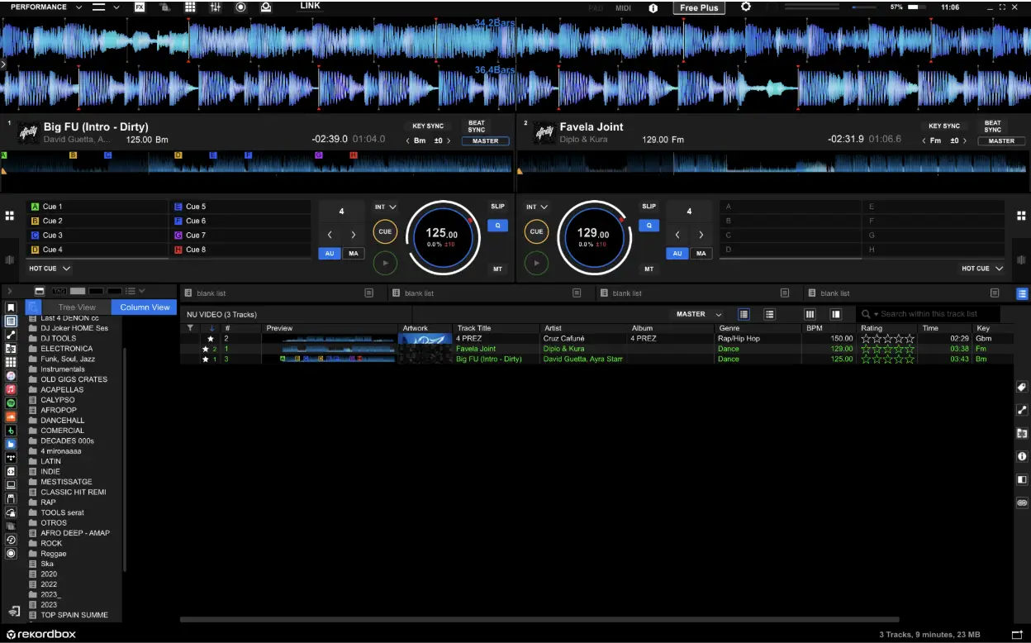Expand the sidebar collapse arrow
This screenshot has width=1031, height=643.
[10, 291]
